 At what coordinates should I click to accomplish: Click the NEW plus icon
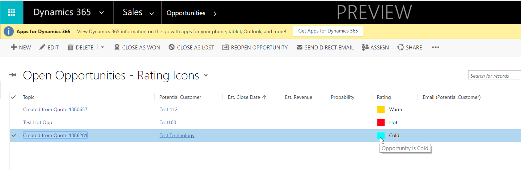pos(14,47)
